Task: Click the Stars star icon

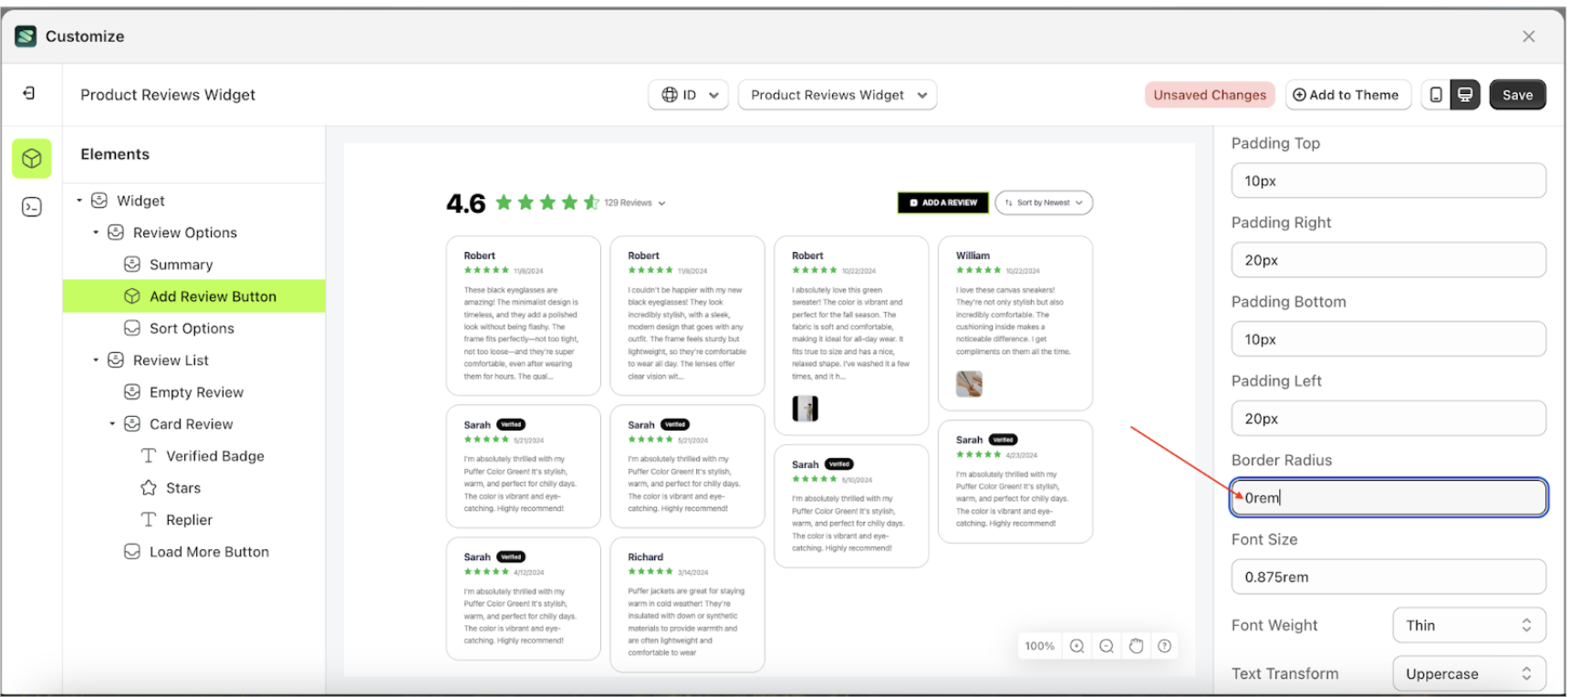Action: coord(149,488)
